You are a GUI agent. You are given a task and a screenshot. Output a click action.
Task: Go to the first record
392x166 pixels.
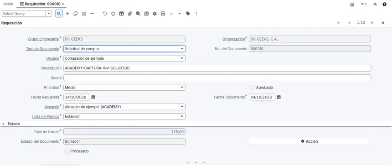click(339, 23)
